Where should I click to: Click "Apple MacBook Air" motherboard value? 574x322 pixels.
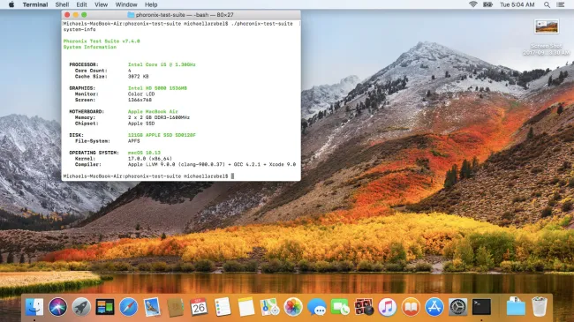tap(153, 111)
